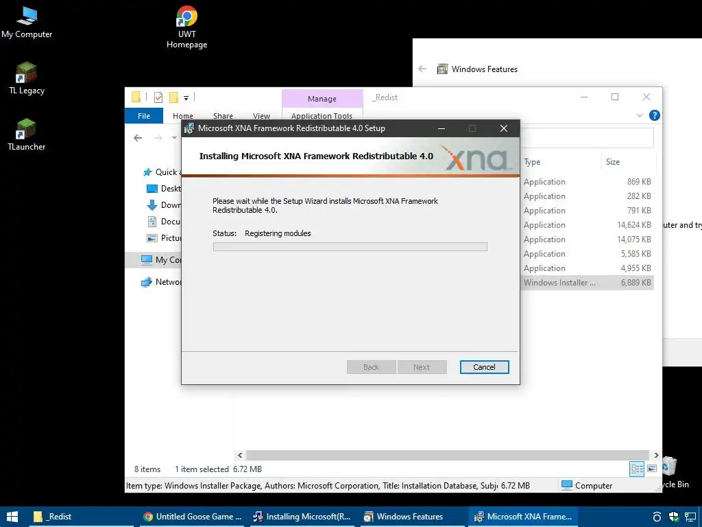The image size is (702, 527).
Task: Select Desktop in navigation pane
Action: pos(164,189)
